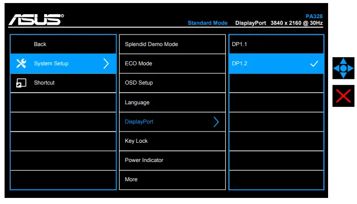Expand System Setup chevron arrow

(106, 64)
